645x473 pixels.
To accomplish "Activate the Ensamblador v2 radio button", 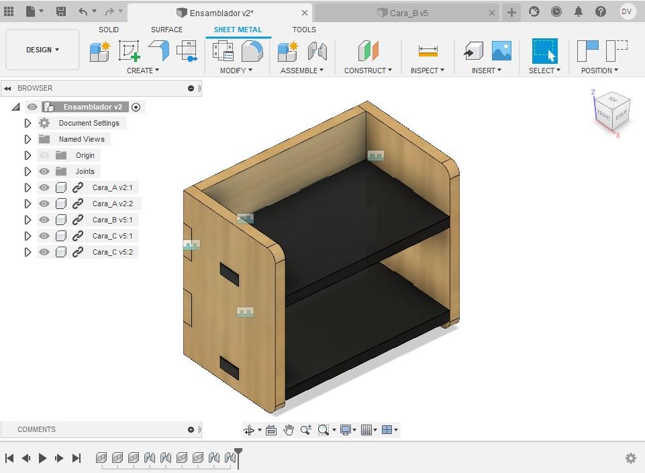I will pos(136,107).
